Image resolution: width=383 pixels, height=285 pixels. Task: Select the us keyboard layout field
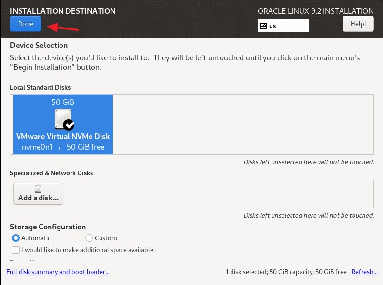(283, 26)
